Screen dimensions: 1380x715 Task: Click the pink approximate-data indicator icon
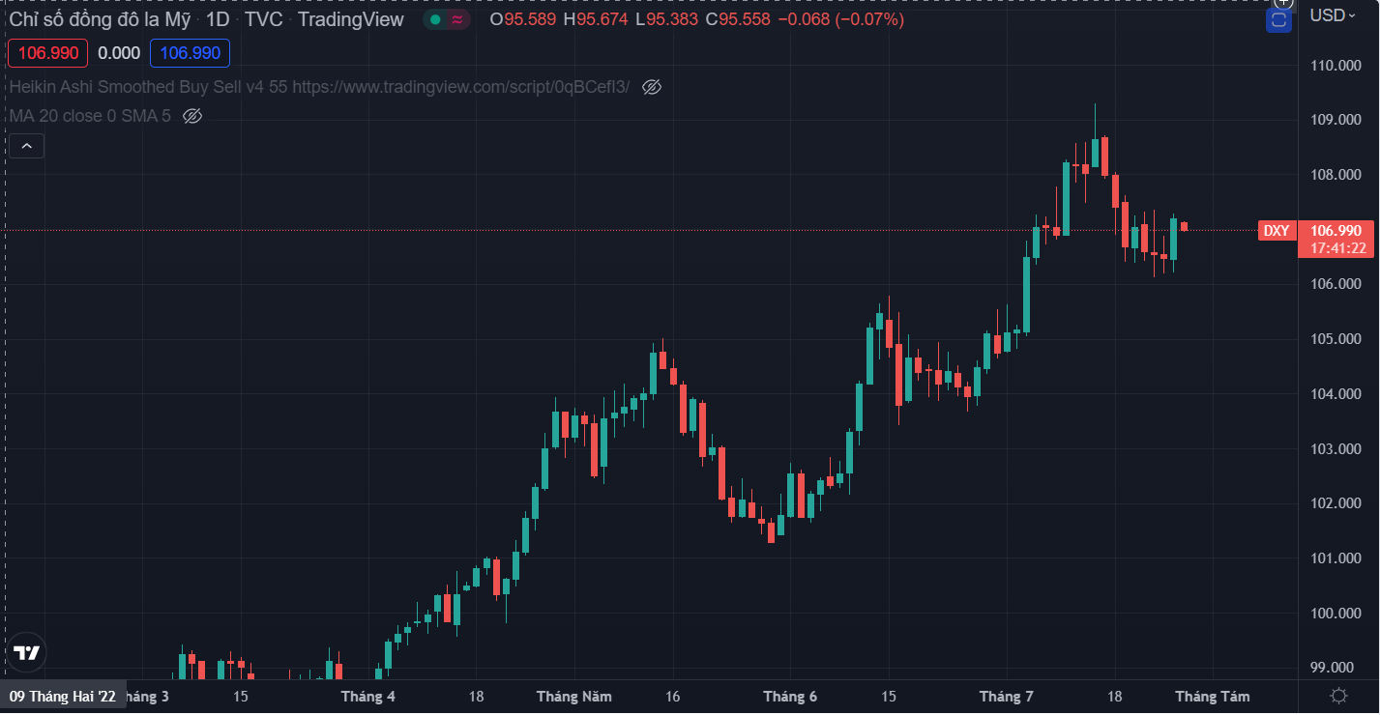[457, 19]
